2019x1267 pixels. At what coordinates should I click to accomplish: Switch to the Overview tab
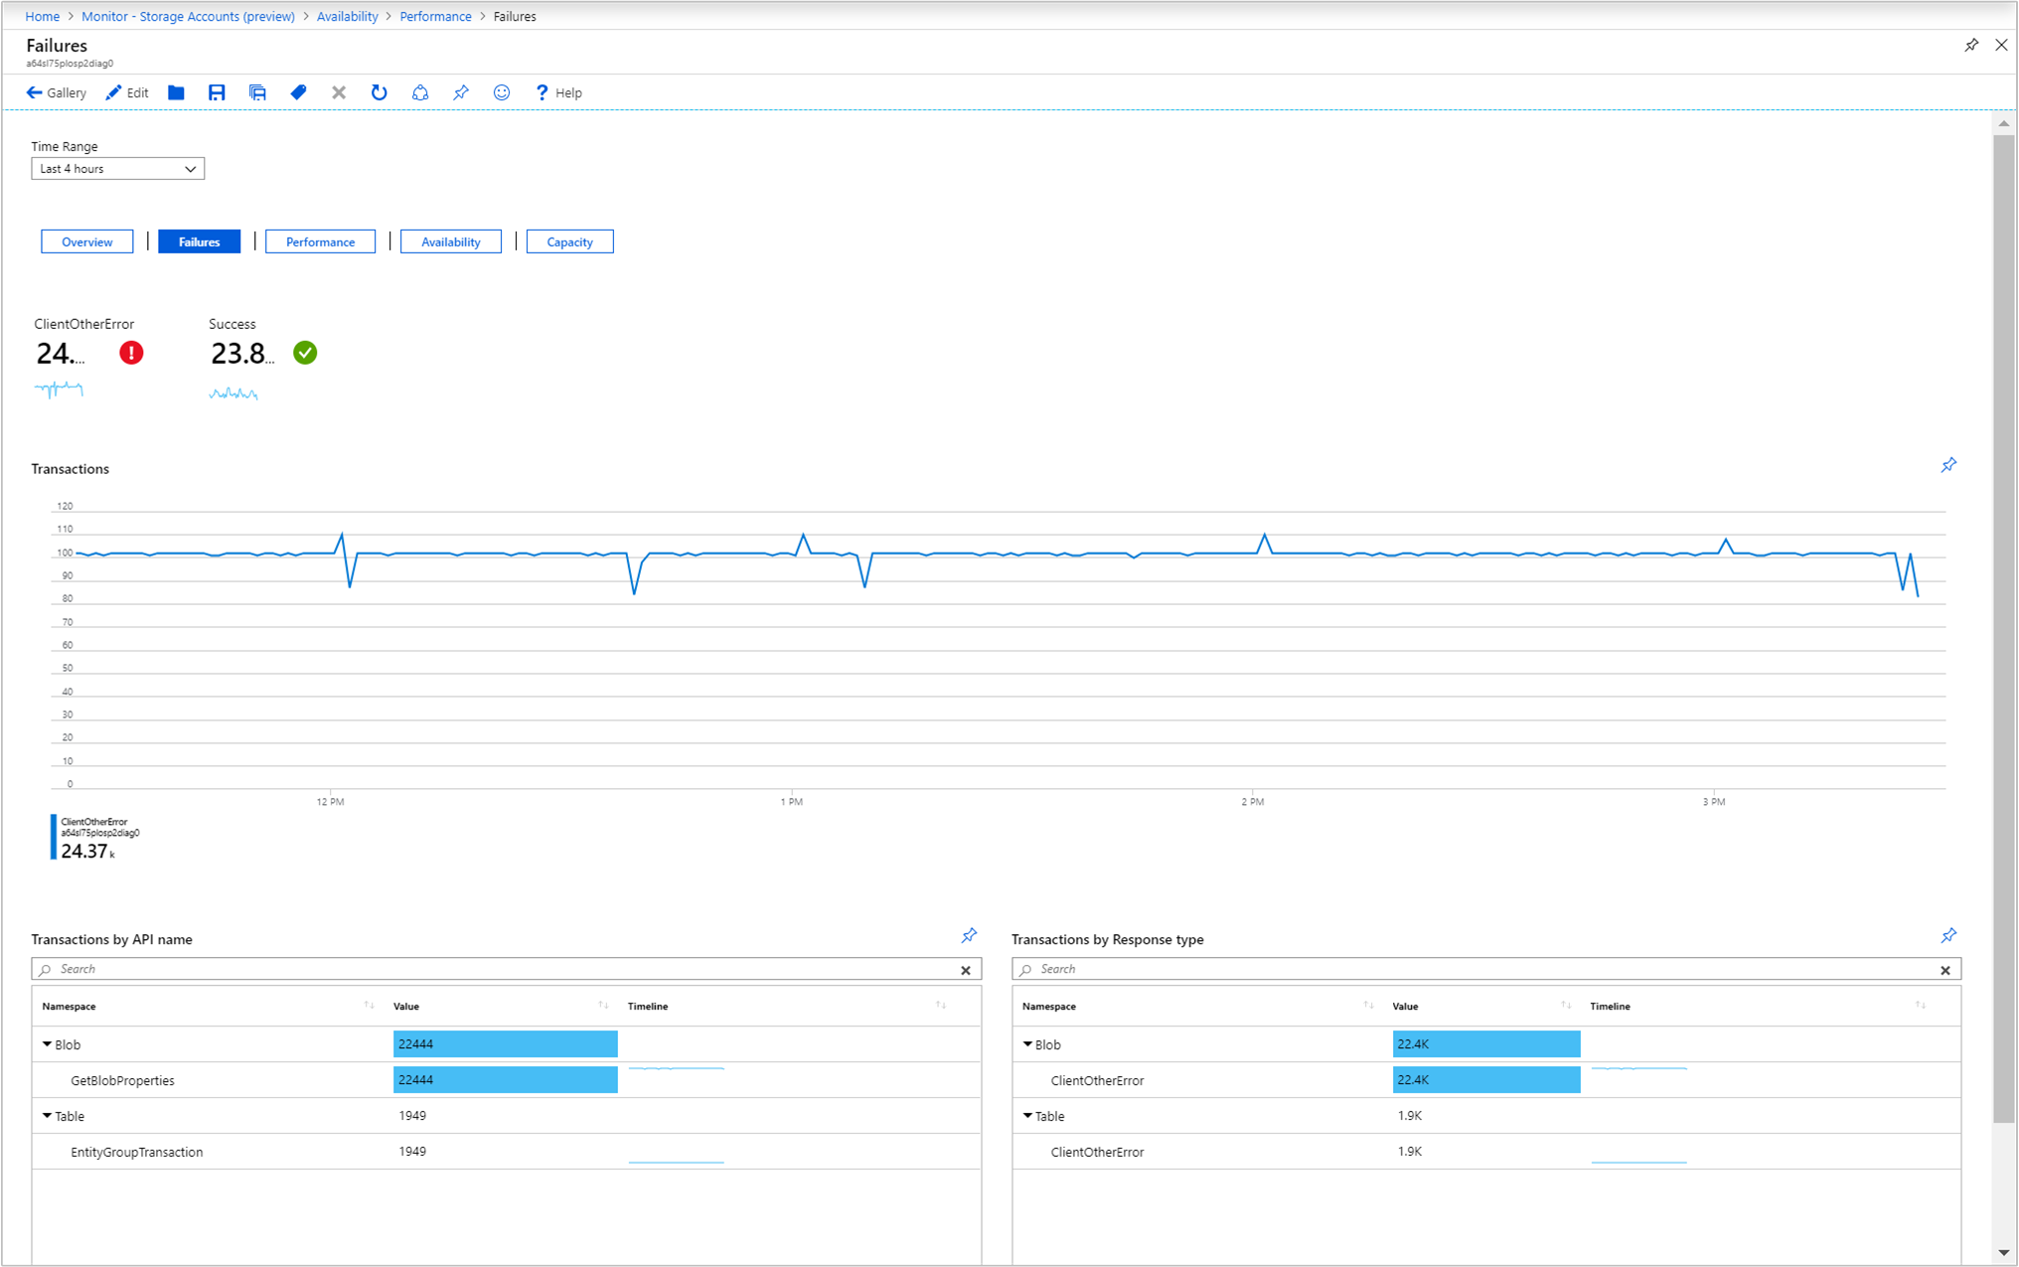click(87, 242)
